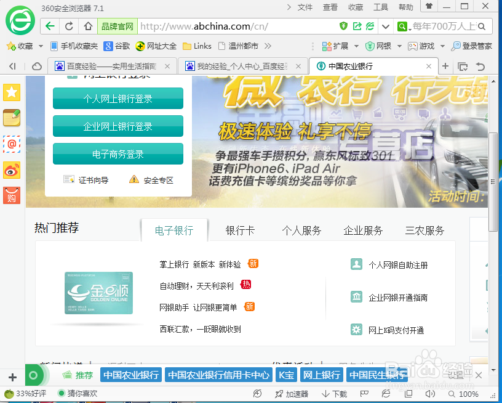Open the favorites star sidebar icon

tap(12, 92)
